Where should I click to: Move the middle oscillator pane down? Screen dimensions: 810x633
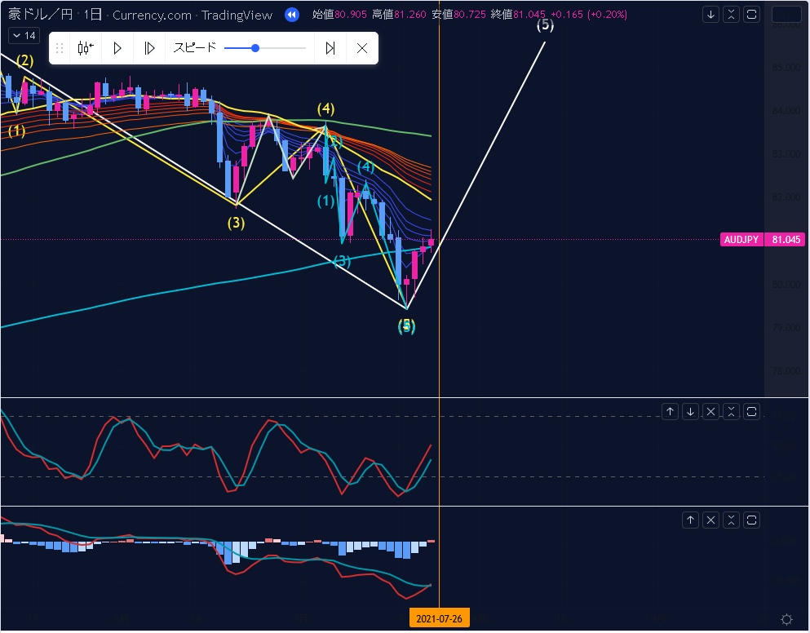[x=691, y=412]
